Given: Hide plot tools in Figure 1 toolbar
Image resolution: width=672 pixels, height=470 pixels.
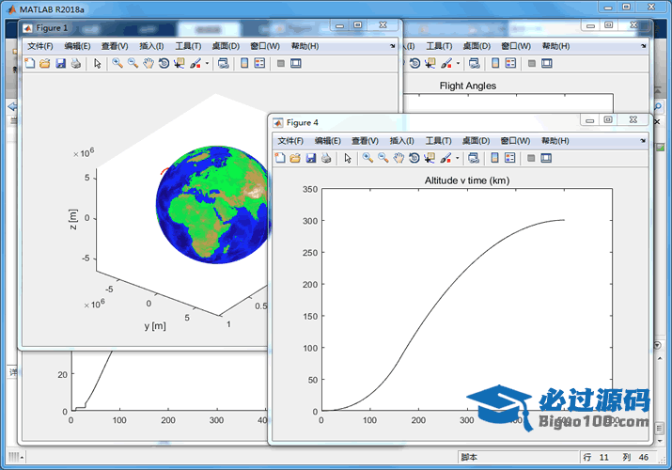Looking at the screenshot, I should (280, 64).
